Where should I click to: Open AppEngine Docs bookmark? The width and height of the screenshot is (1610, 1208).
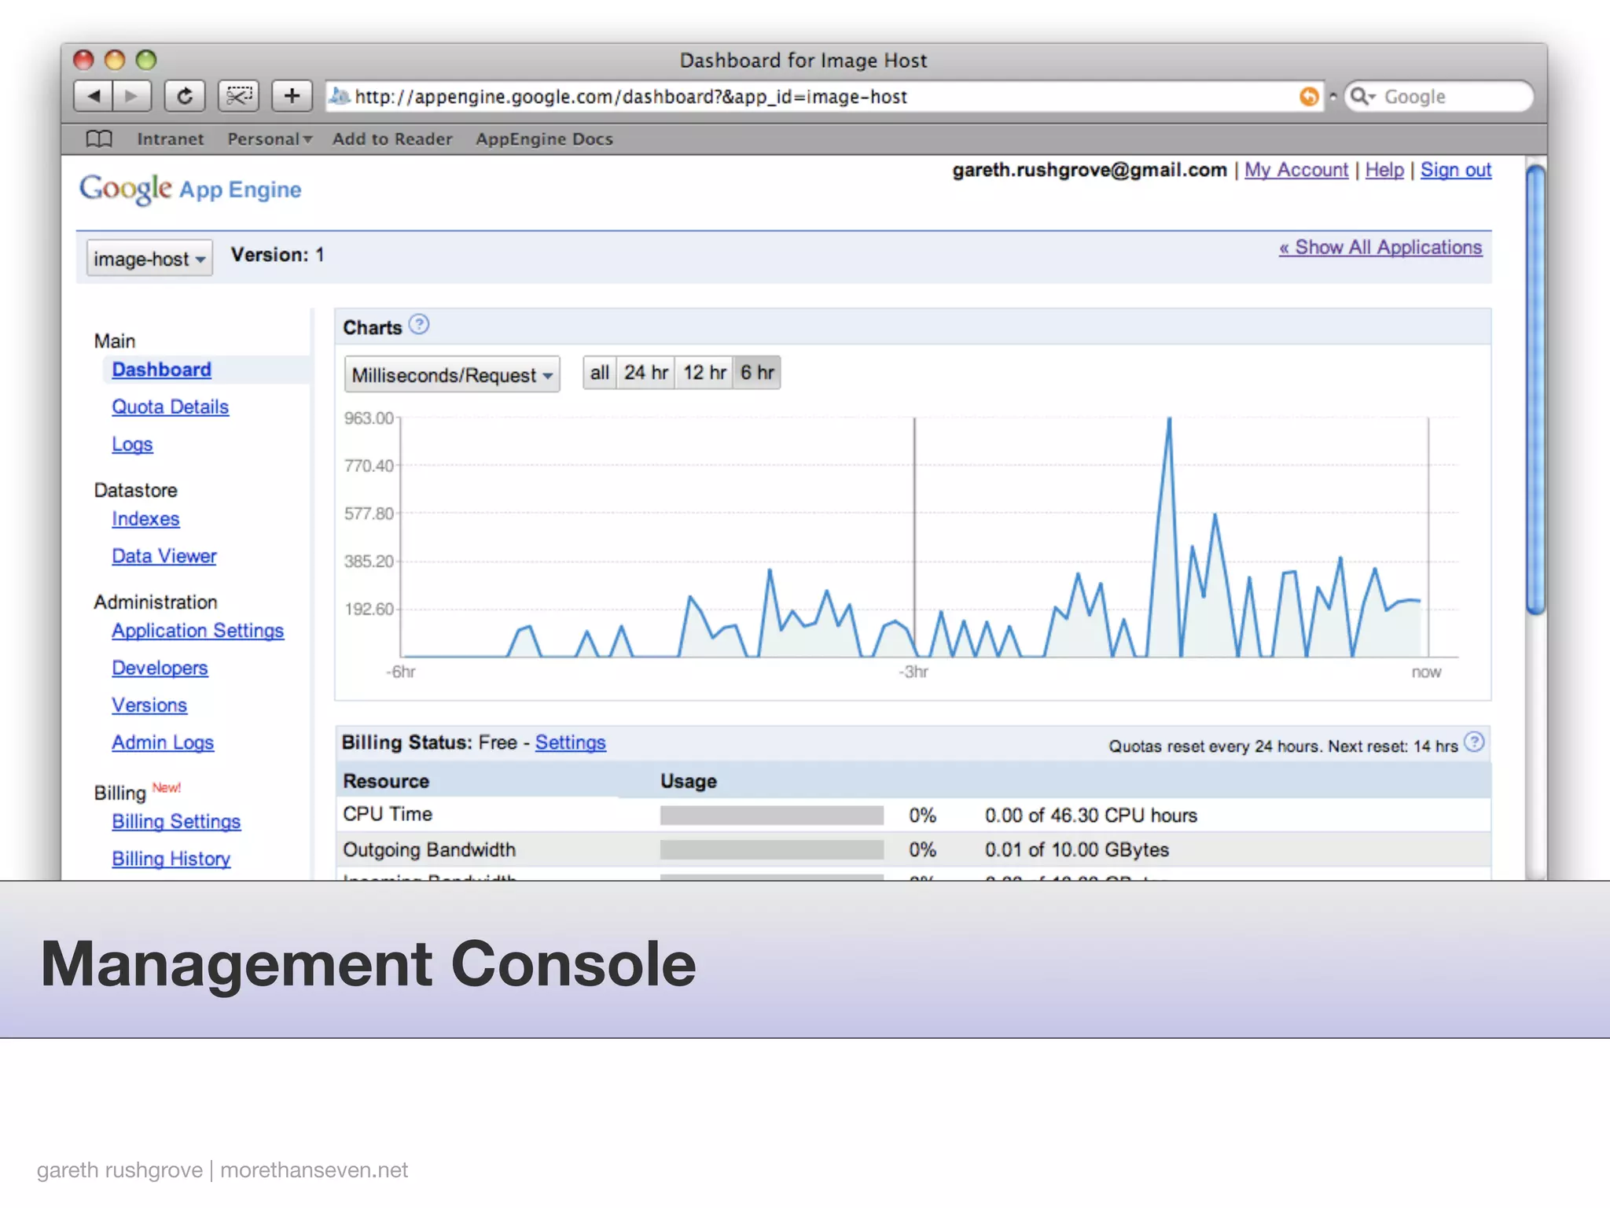(x=544, y=139)
